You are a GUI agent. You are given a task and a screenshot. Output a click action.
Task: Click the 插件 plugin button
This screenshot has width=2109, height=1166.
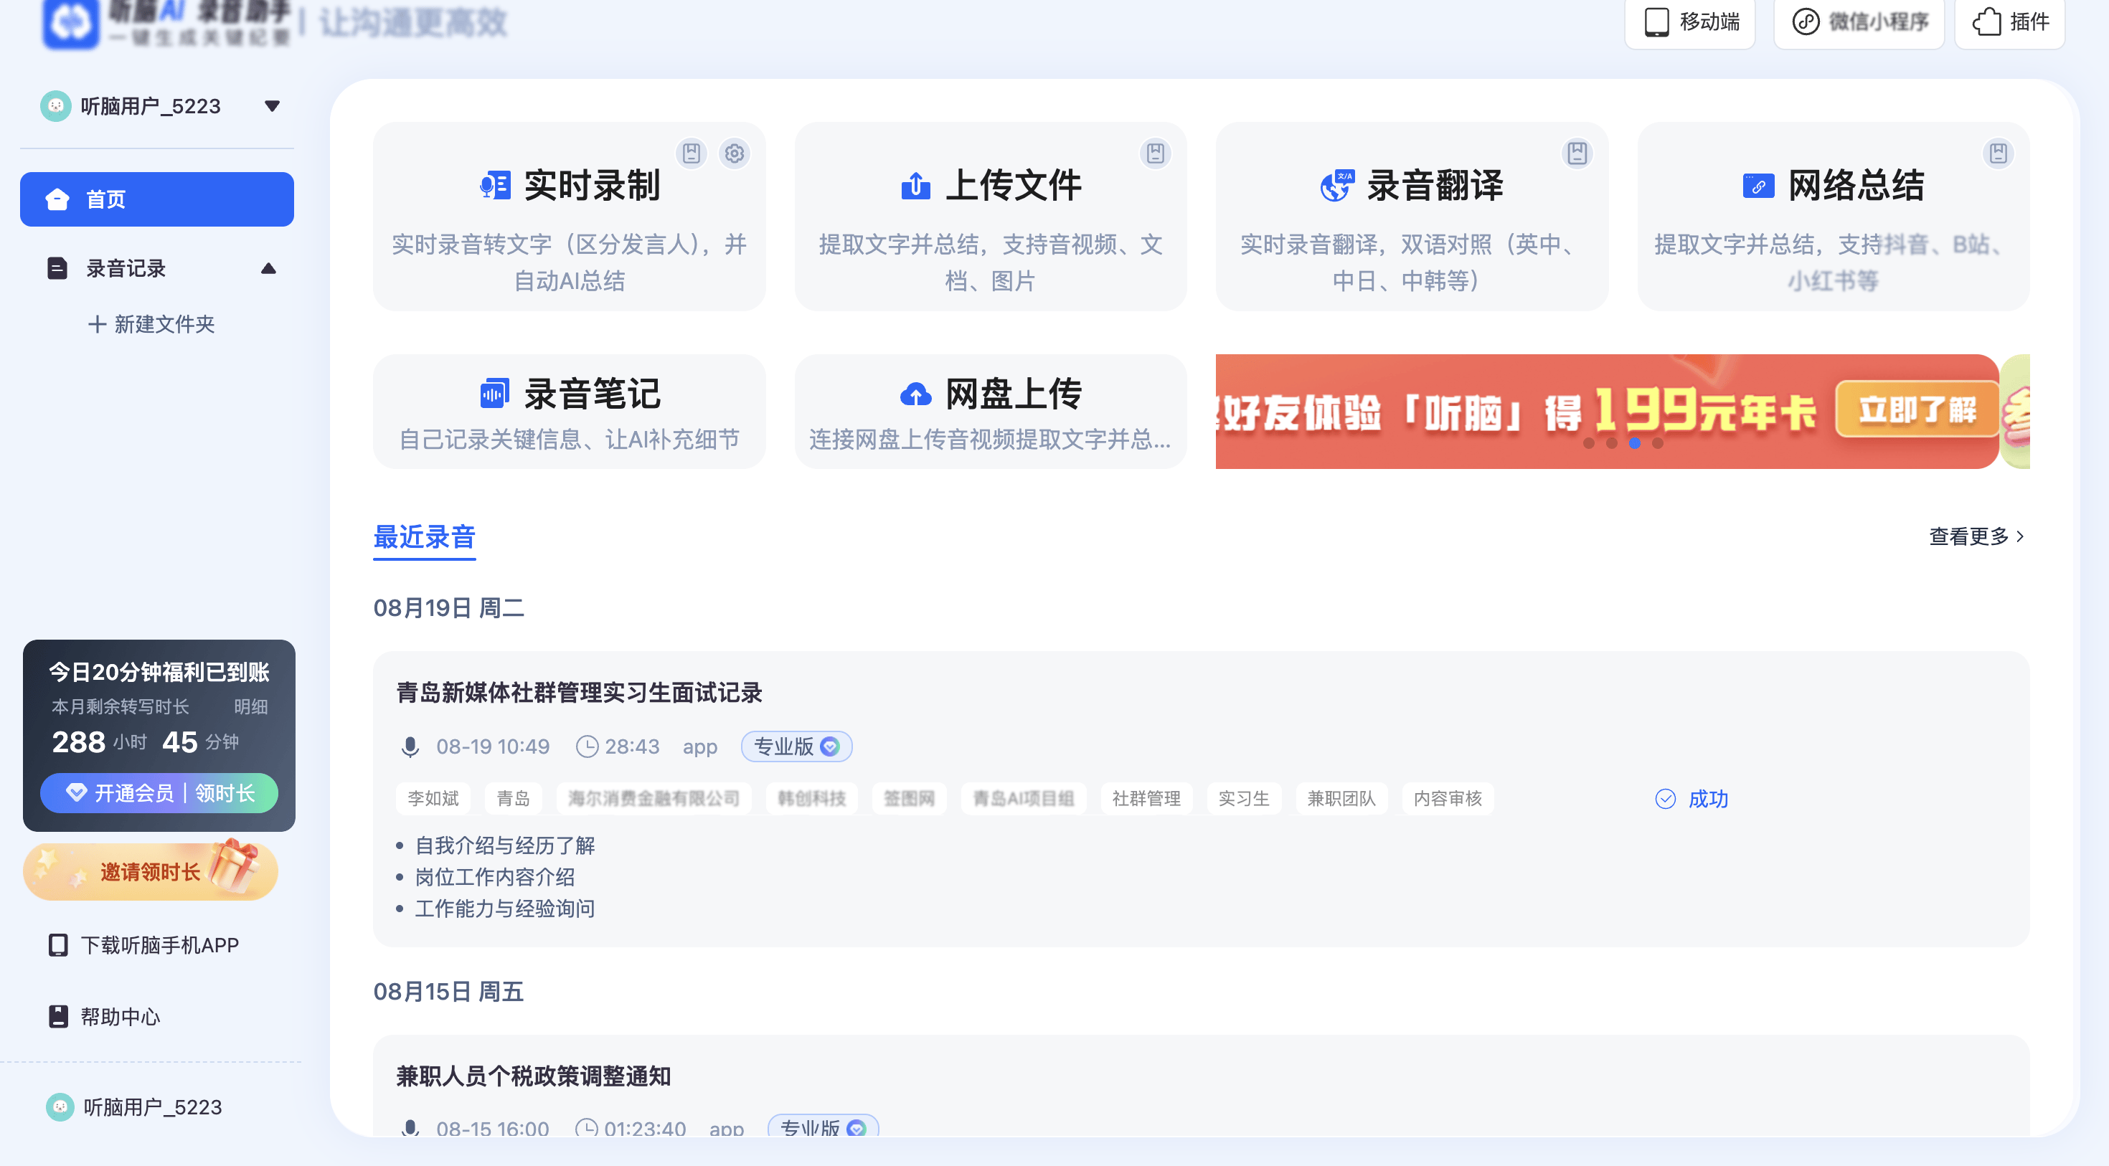point(2011,22)
